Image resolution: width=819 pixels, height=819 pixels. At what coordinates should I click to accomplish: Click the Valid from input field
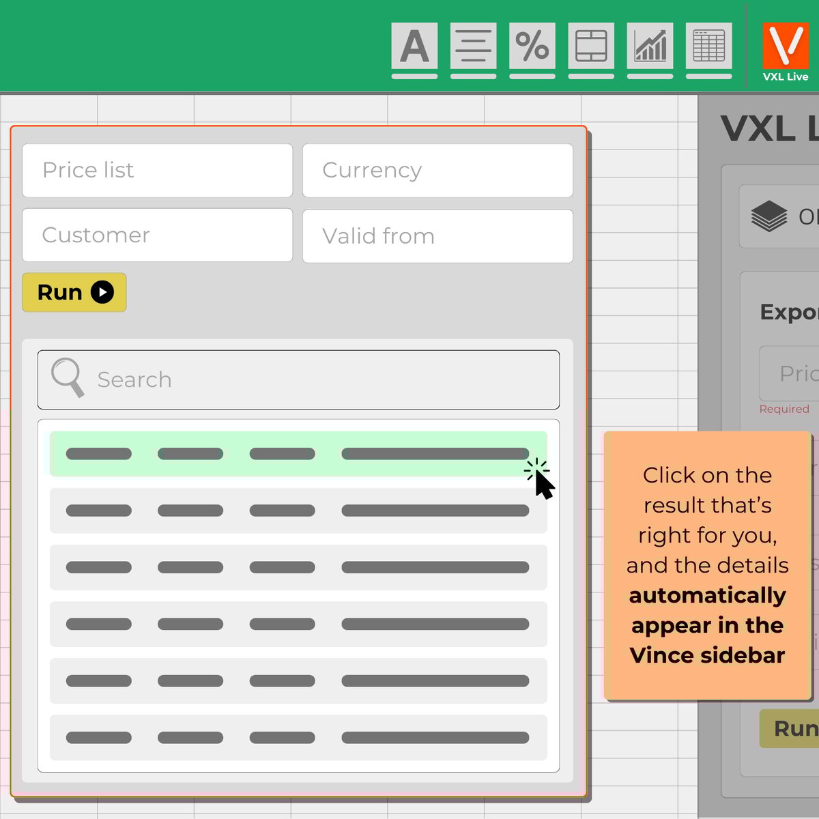pyautogui.click(x=437, y=236)
